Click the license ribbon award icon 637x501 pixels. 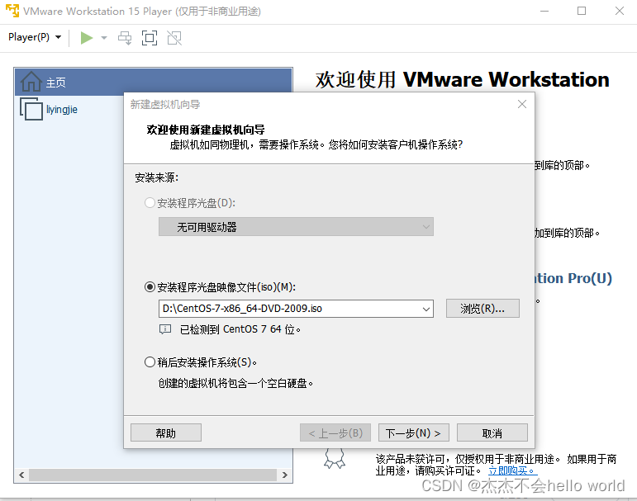coord(335,459)
